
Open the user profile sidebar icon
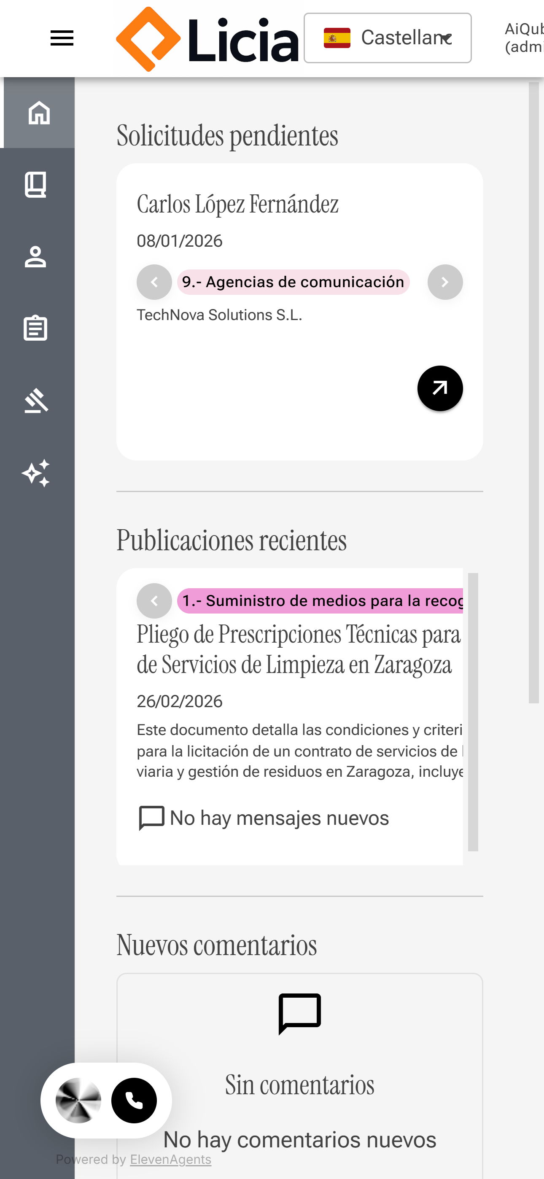[36, 257]
